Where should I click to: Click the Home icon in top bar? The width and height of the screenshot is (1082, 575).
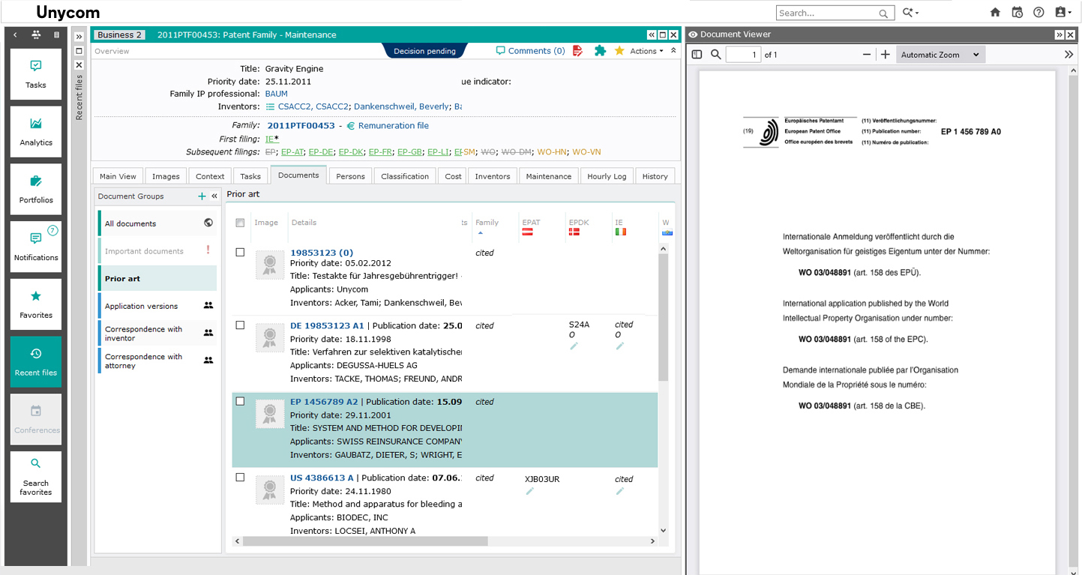click(x=995, y=13)
